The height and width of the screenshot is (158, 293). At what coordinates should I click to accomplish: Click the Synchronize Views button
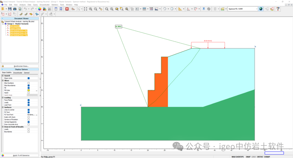point(21,66)
